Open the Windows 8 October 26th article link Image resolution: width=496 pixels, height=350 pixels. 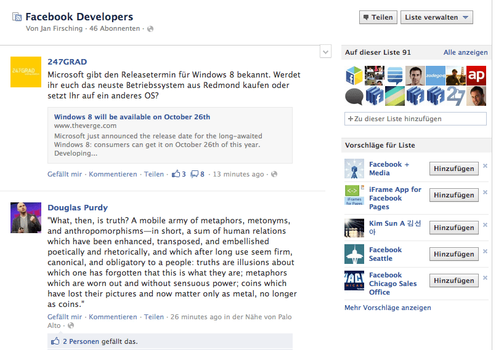(132, 117)
